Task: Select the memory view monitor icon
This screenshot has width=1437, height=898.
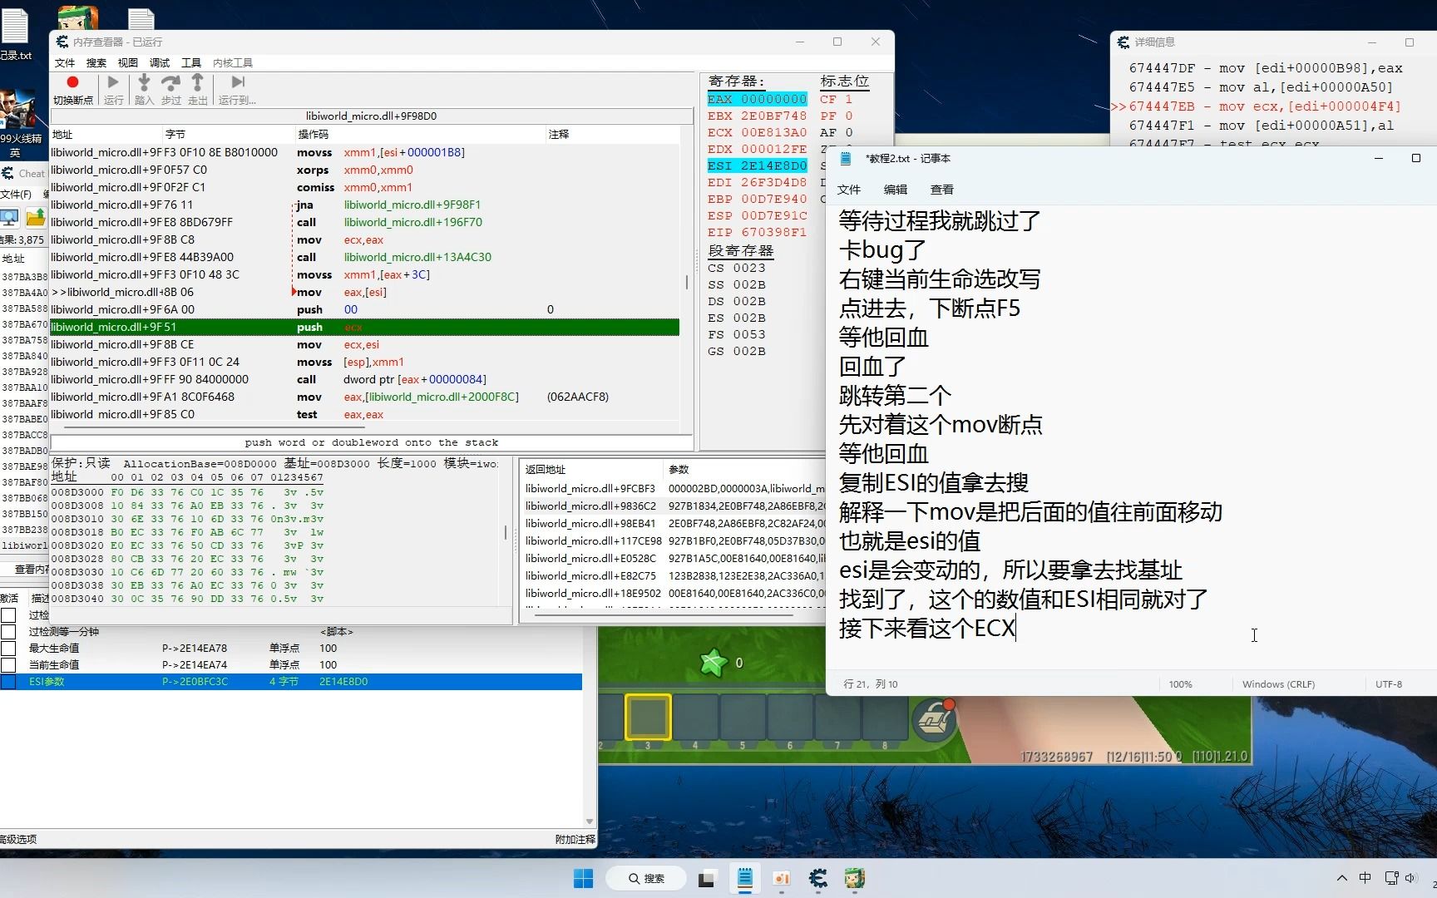Action: (9, 218)
